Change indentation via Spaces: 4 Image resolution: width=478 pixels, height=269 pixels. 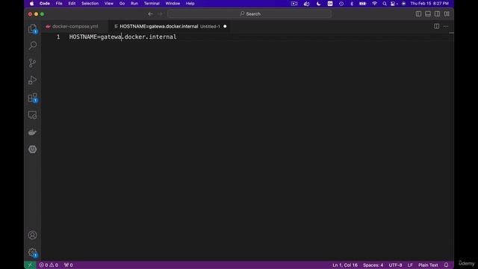point(373,265)
